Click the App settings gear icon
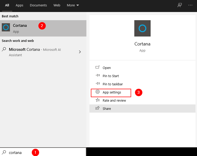Viewport: 197px width, 156px height. [x=97, y=92]
